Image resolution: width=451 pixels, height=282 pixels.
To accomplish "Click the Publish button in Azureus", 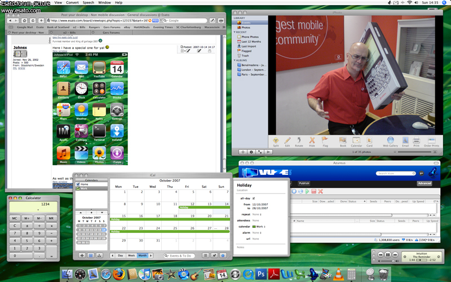I will point(304,183).
